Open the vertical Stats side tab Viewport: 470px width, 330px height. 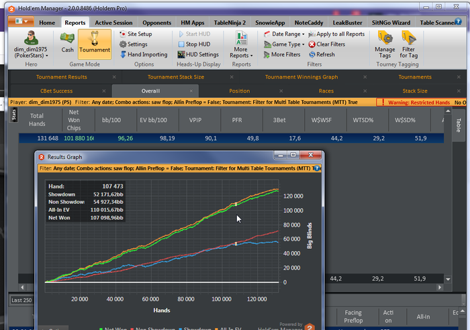(14, 115)
